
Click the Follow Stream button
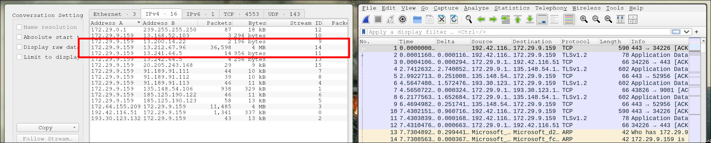(48, 139)
